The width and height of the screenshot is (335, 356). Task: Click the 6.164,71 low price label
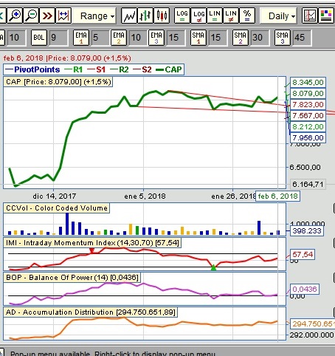pos(308,184)
